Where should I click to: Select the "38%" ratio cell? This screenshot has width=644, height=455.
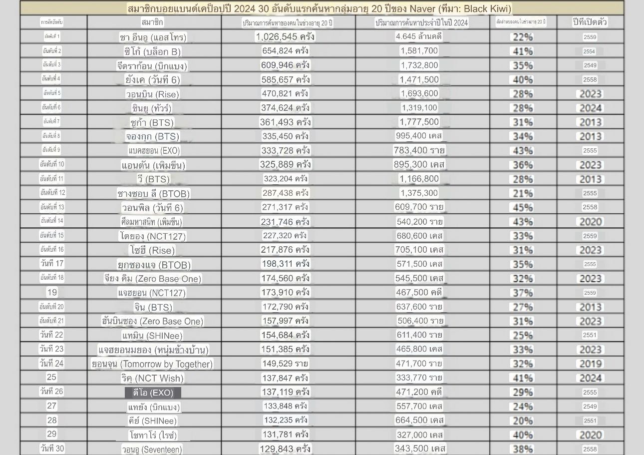coord(522,449)
